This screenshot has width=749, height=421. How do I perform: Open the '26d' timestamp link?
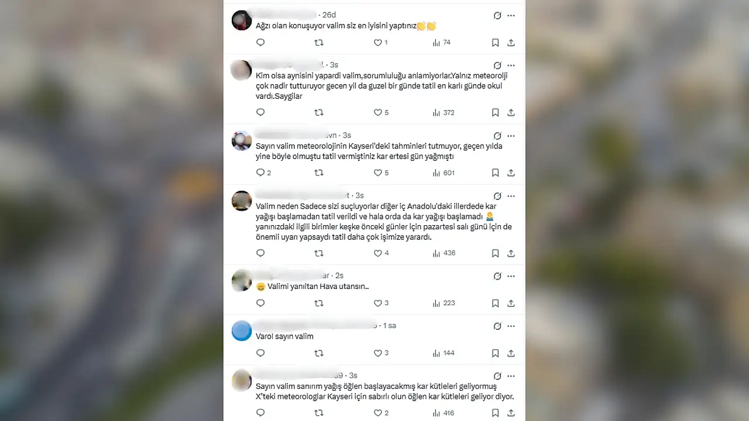[x=329, y=15]
